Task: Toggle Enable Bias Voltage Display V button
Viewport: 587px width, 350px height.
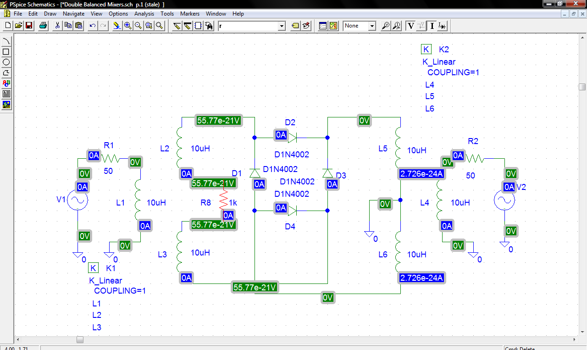Action: click(411, 26)
